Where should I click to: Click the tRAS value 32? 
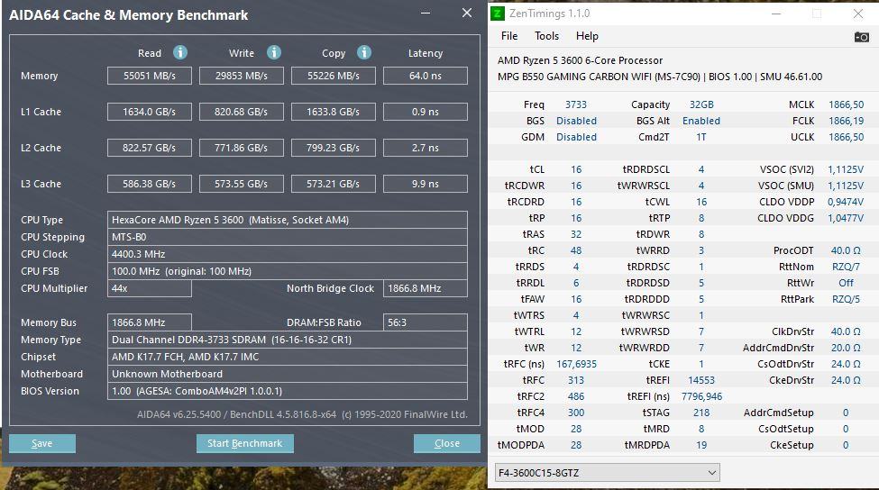[576, 234]
